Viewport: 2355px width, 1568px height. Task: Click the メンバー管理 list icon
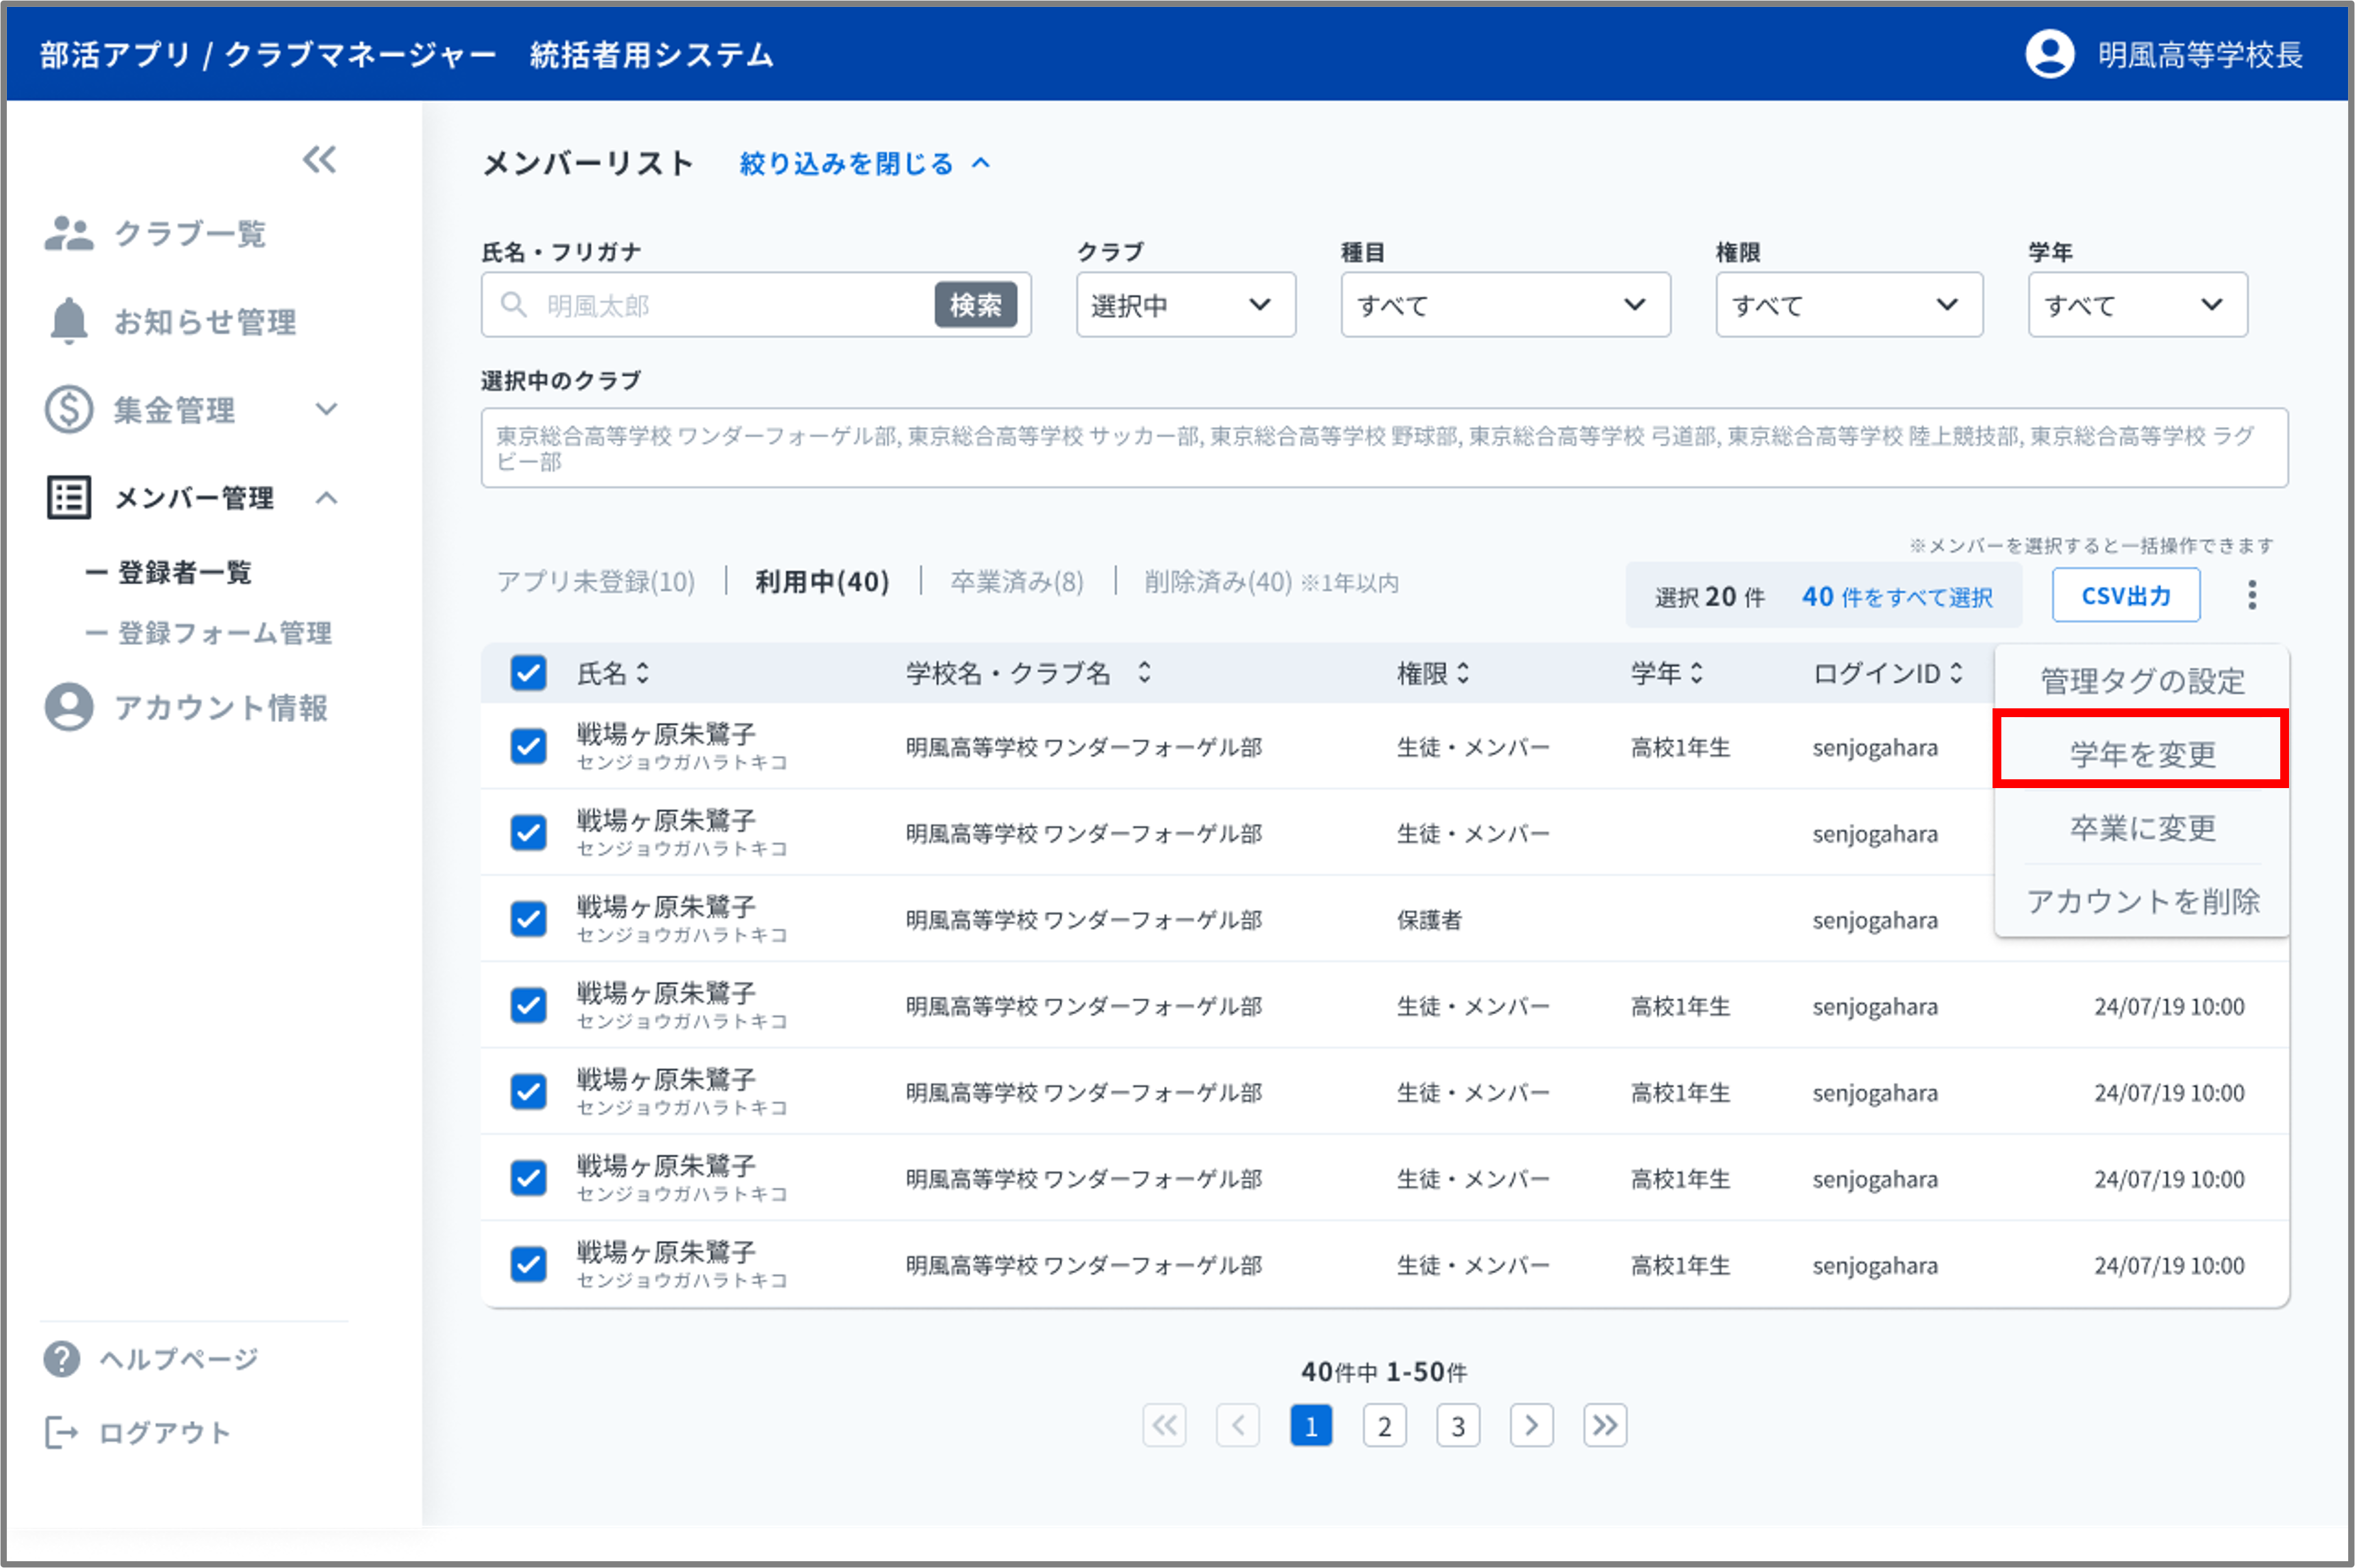coord(69,497)
